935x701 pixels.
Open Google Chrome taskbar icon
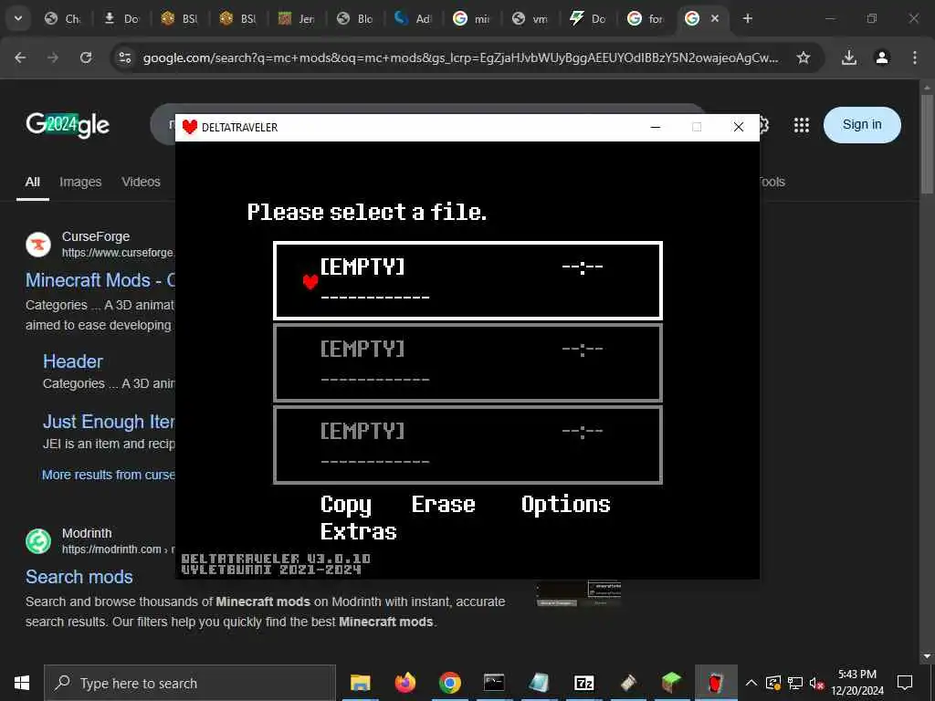(449, 683)
